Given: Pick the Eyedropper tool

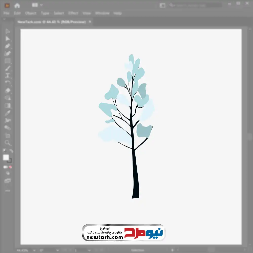Looking at the screenshot, I should 8,113.
